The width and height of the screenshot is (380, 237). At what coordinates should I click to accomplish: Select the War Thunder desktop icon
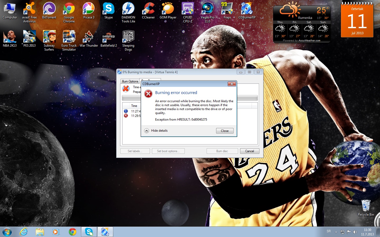[x=89, y=39]
